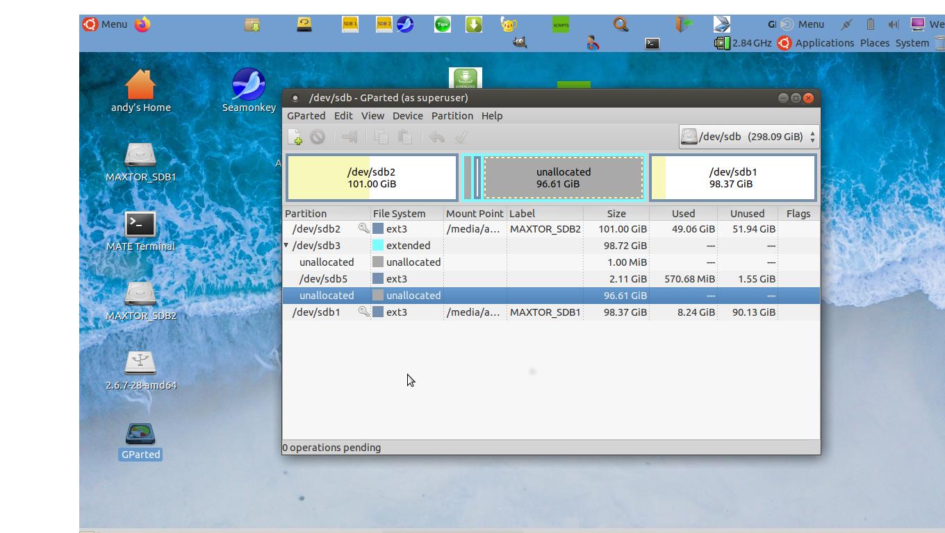Click the 96.61 GiB unallocated block graphic
The width and height of the screenshot is (945, 533).
564,177
